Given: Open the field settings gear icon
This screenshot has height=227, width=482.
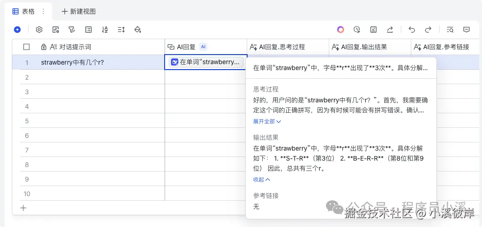Looking at the screenshot, I should click(39, 30).
